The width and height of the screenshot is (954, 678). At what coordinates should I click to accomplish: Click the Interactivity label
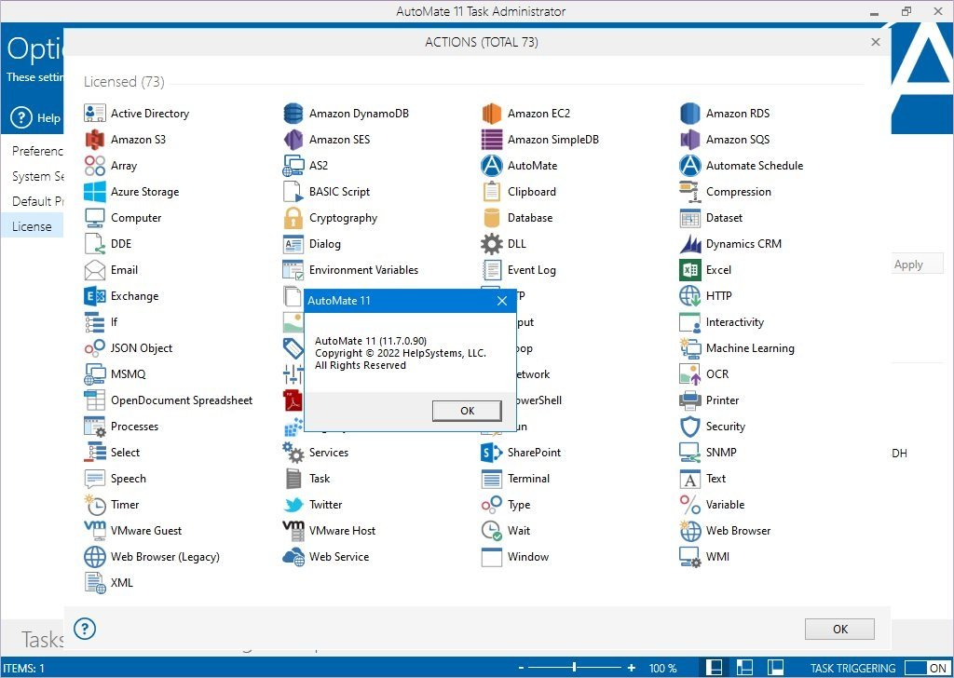click(735, 322)
